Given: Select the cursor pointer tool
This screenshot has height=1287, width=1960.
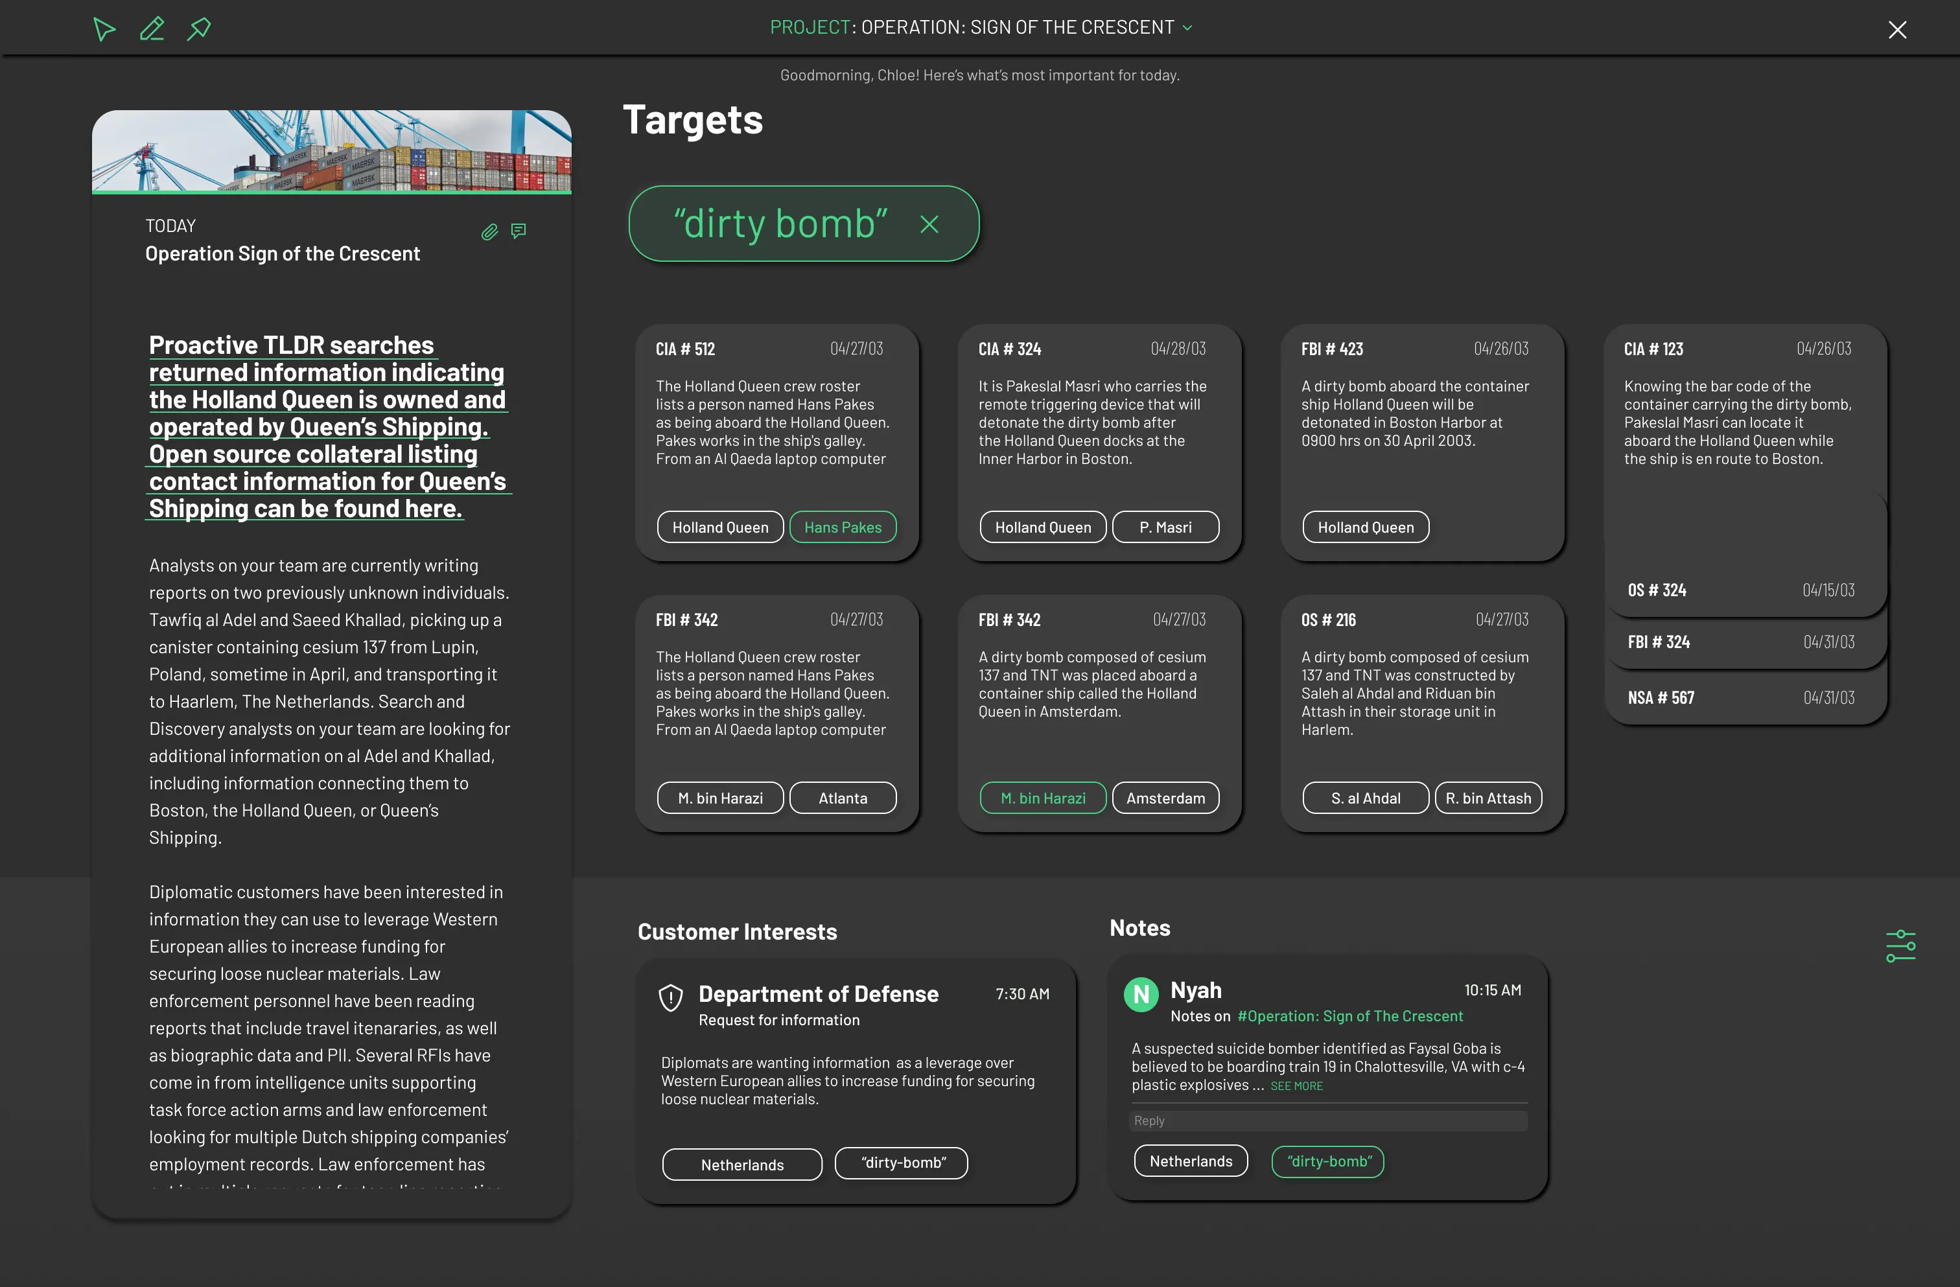Looking at the screenshot, I should pyautogui.click(x=104, y=30).
